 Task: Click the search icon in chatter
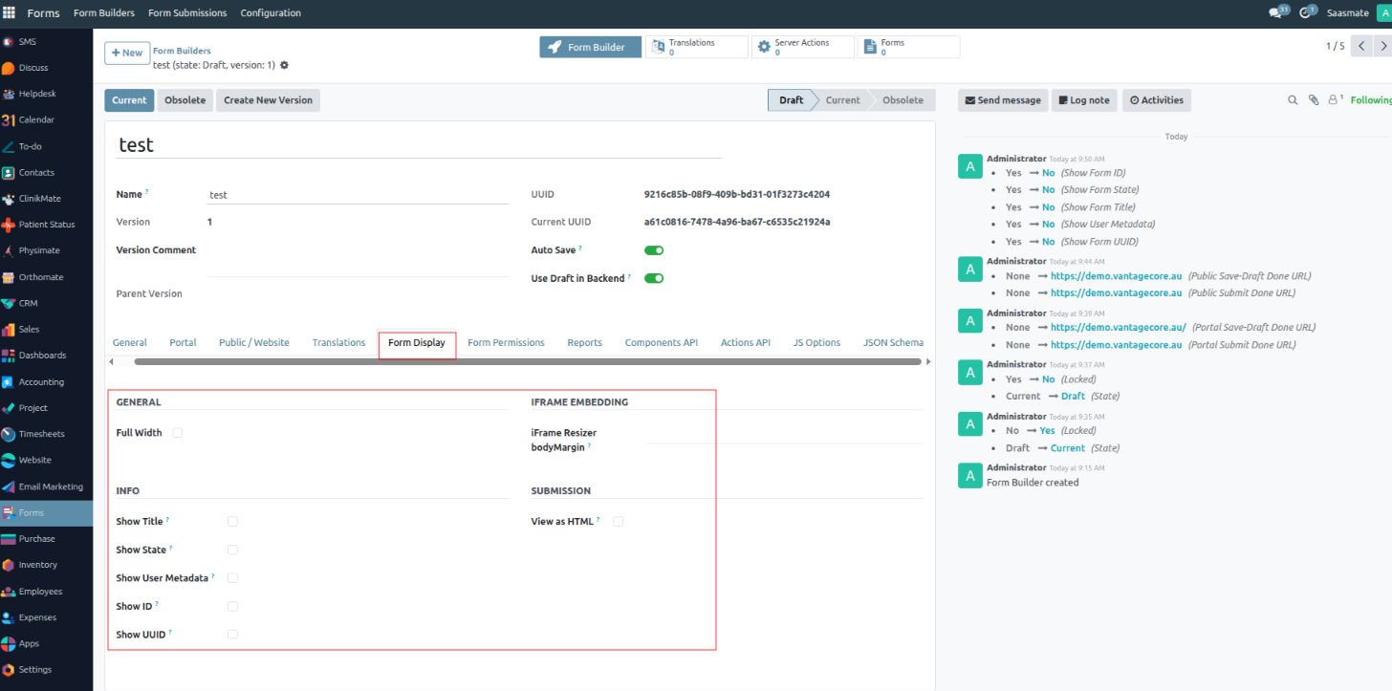(1293, 99)
